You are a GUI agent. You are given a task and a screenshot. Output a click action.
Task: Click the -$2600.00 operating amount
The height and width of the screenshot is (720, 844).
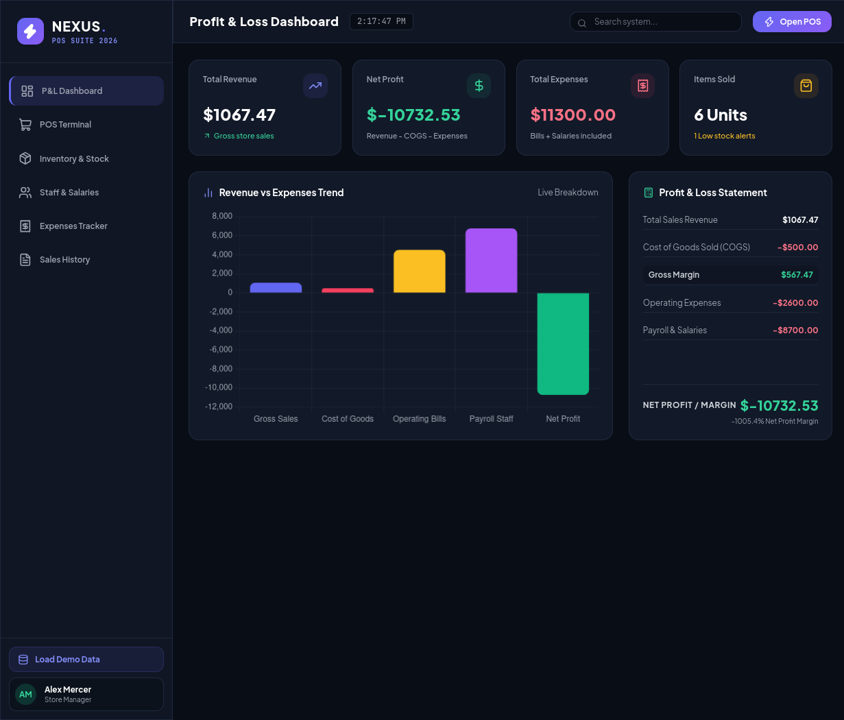pos(795,303)
